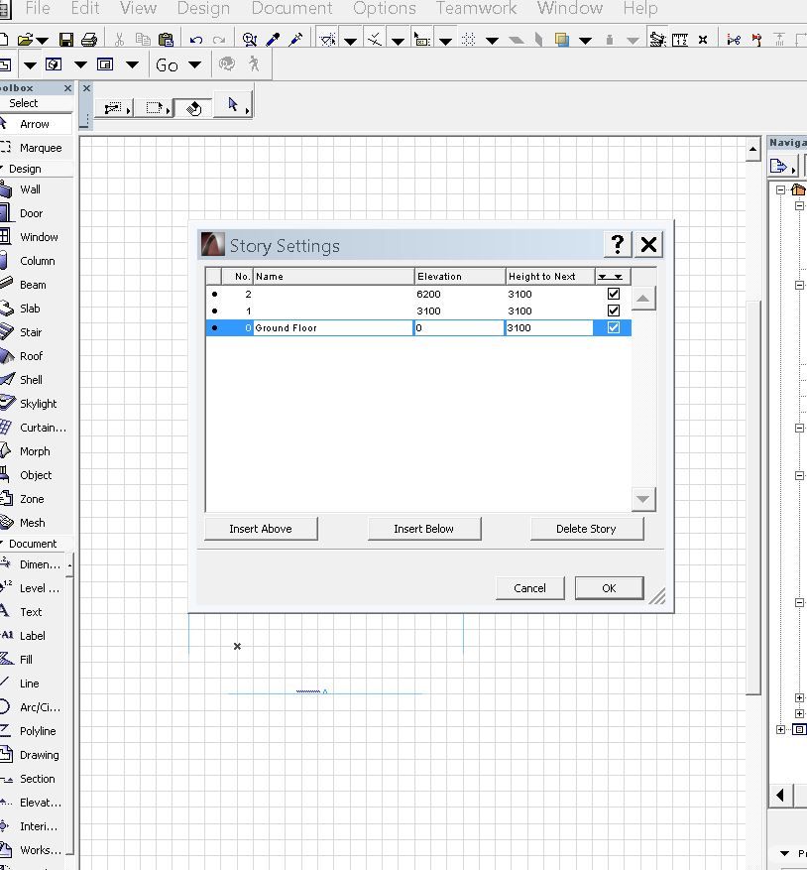Toggle checkbox for story 1
The image size is (807, 870).
pos(613,311)
